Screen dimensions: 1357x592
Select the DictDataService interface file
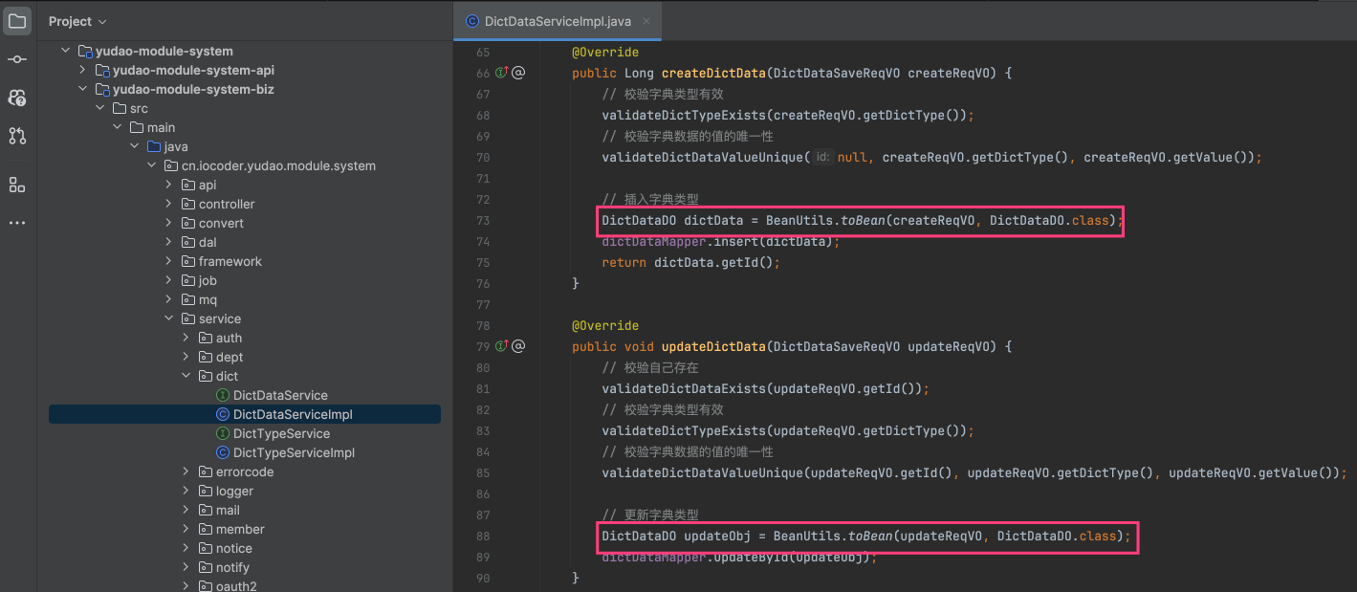(279, 395)
